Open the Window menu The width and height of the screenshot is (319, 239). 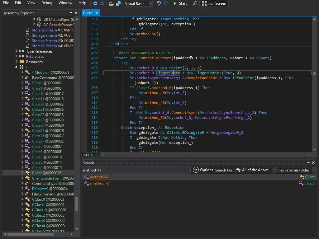65,3
